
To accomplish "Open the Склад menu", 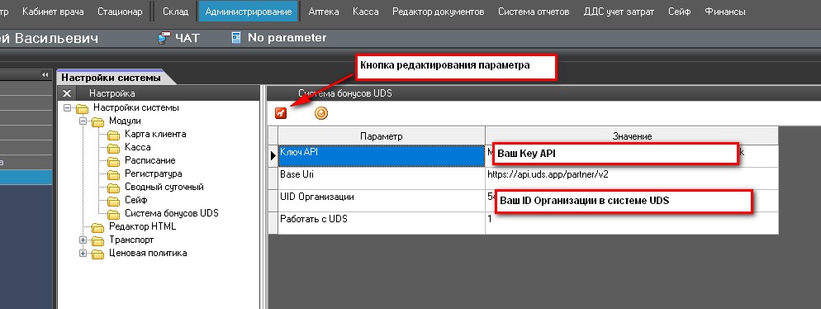I will coord(176,11).
